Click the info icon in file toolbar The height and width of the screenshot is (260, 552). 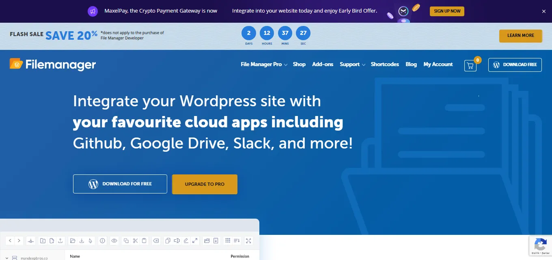(102, 241)
